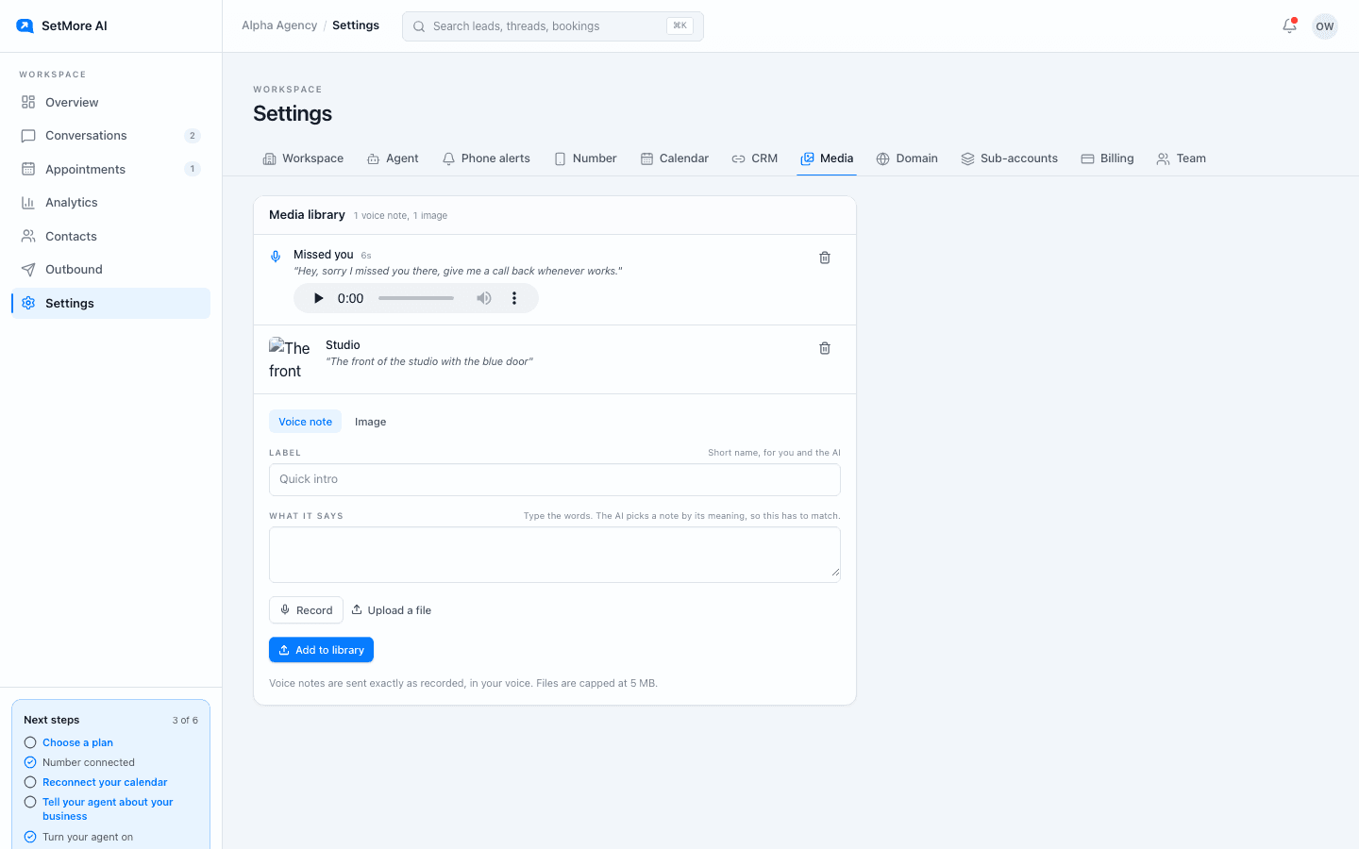Switch to the Calendar tab
Viewport: 1359px width, 849px height.
pyautogui.click(x=675, y=158)
